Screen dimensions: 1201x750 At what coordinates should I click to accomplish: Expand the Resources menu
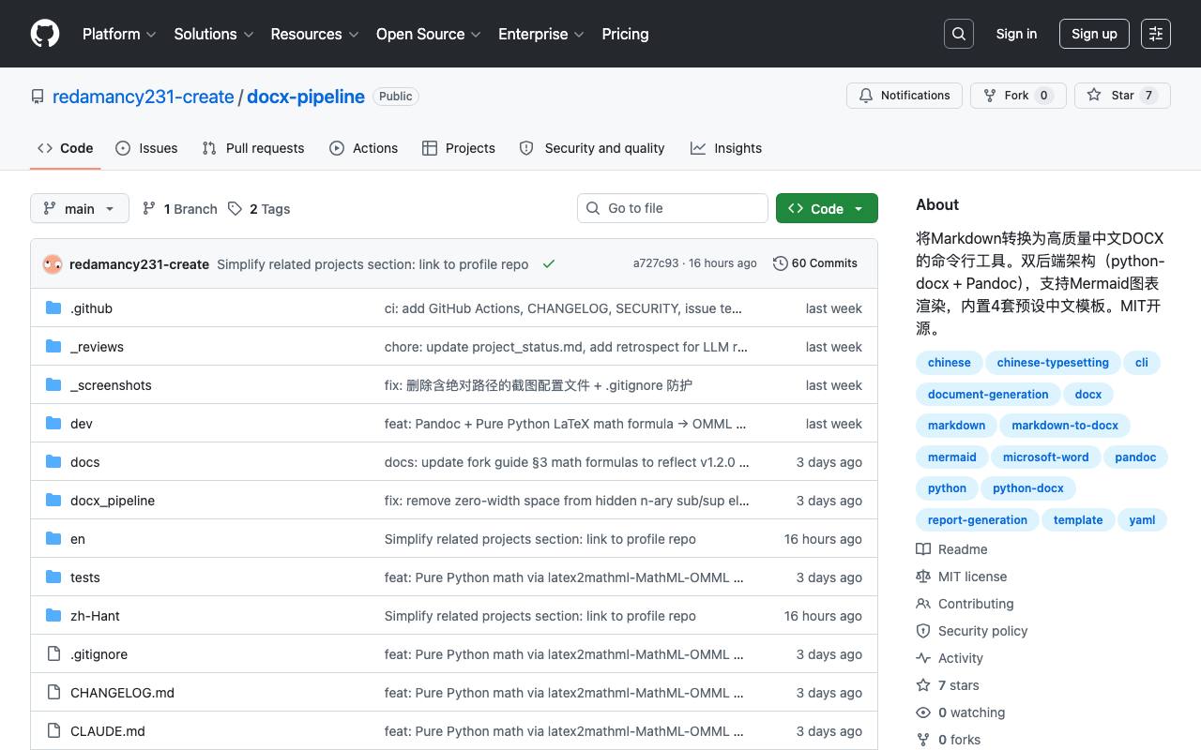tap(315, 34)
